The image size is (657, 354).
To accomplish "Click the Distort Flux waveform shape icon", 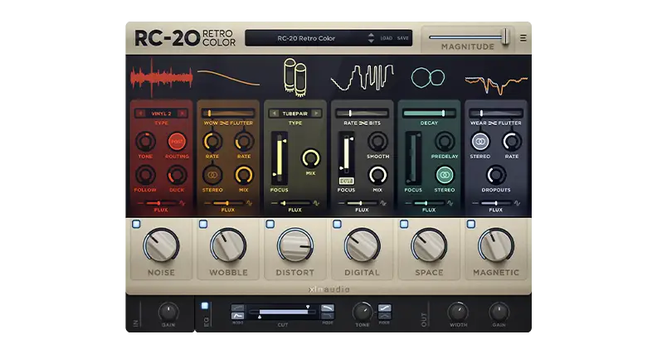I will pos(316,203).
